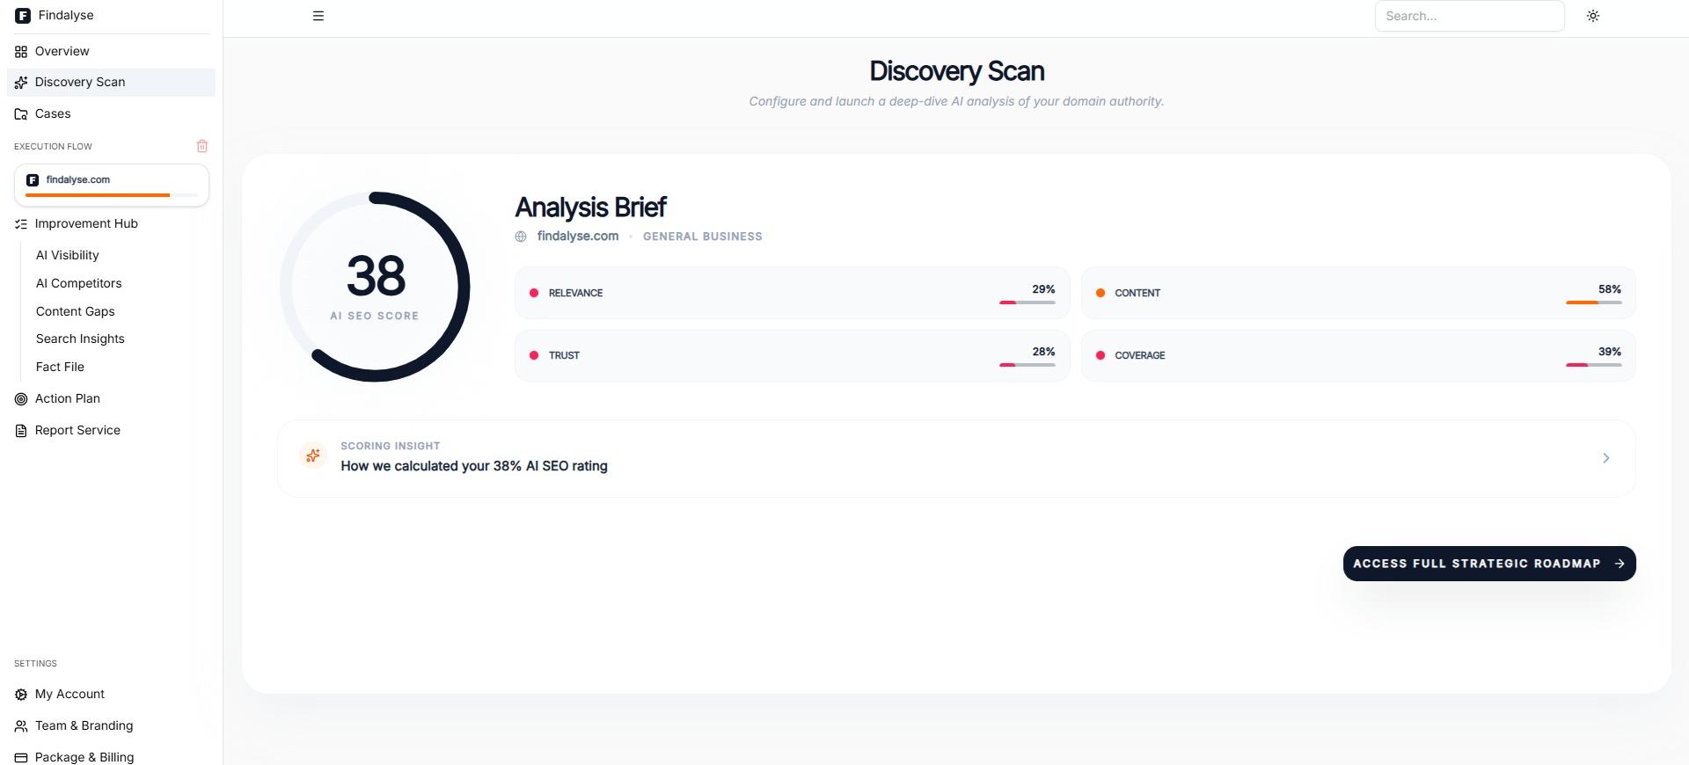Select the Content metric card
This screenshot has width=1689, height=765.
click(1358, 293)
